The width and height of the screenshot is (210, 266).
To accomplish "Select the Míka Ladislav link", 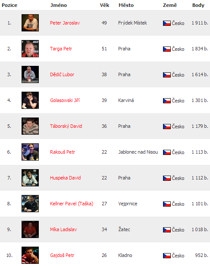I will click(63, 229).
